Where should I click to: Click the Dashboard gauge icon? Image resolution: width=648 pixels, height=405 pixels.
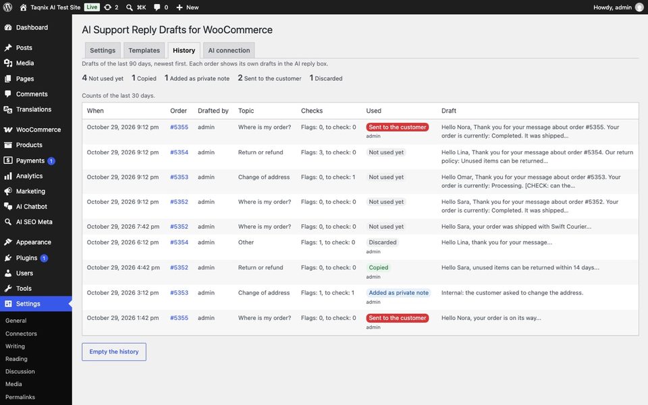pos(8,27)
